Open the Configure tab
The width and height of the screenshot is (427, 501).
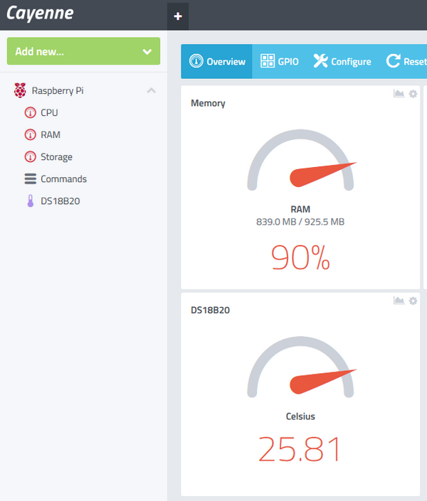[342, 61]
